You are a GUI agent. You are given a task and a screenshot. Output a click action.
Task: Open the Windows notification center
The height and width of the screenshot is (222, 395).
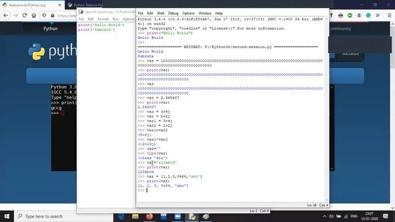(385, 216)
